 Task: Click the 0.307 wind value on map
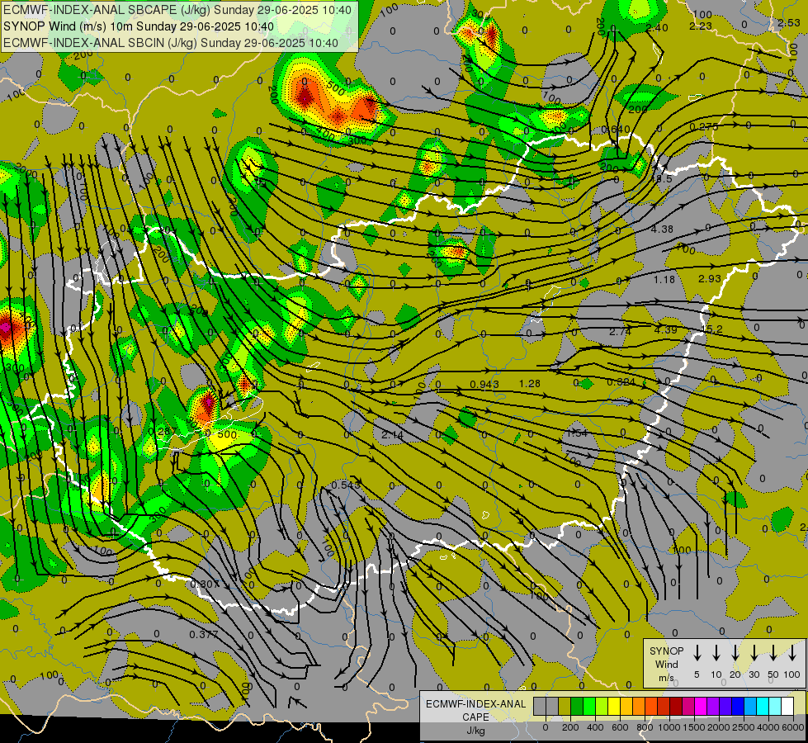tap(205, 584)
